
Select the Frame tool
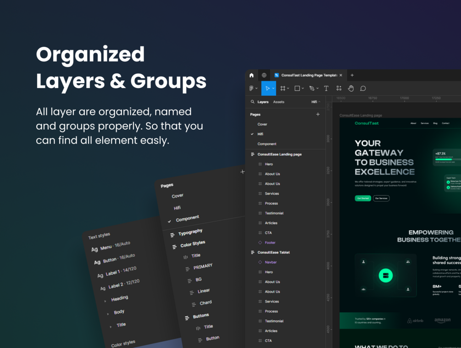(x=283, y=88)
